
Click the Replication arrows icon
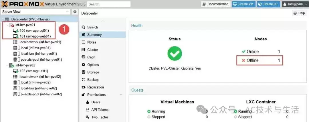(83, 87)
